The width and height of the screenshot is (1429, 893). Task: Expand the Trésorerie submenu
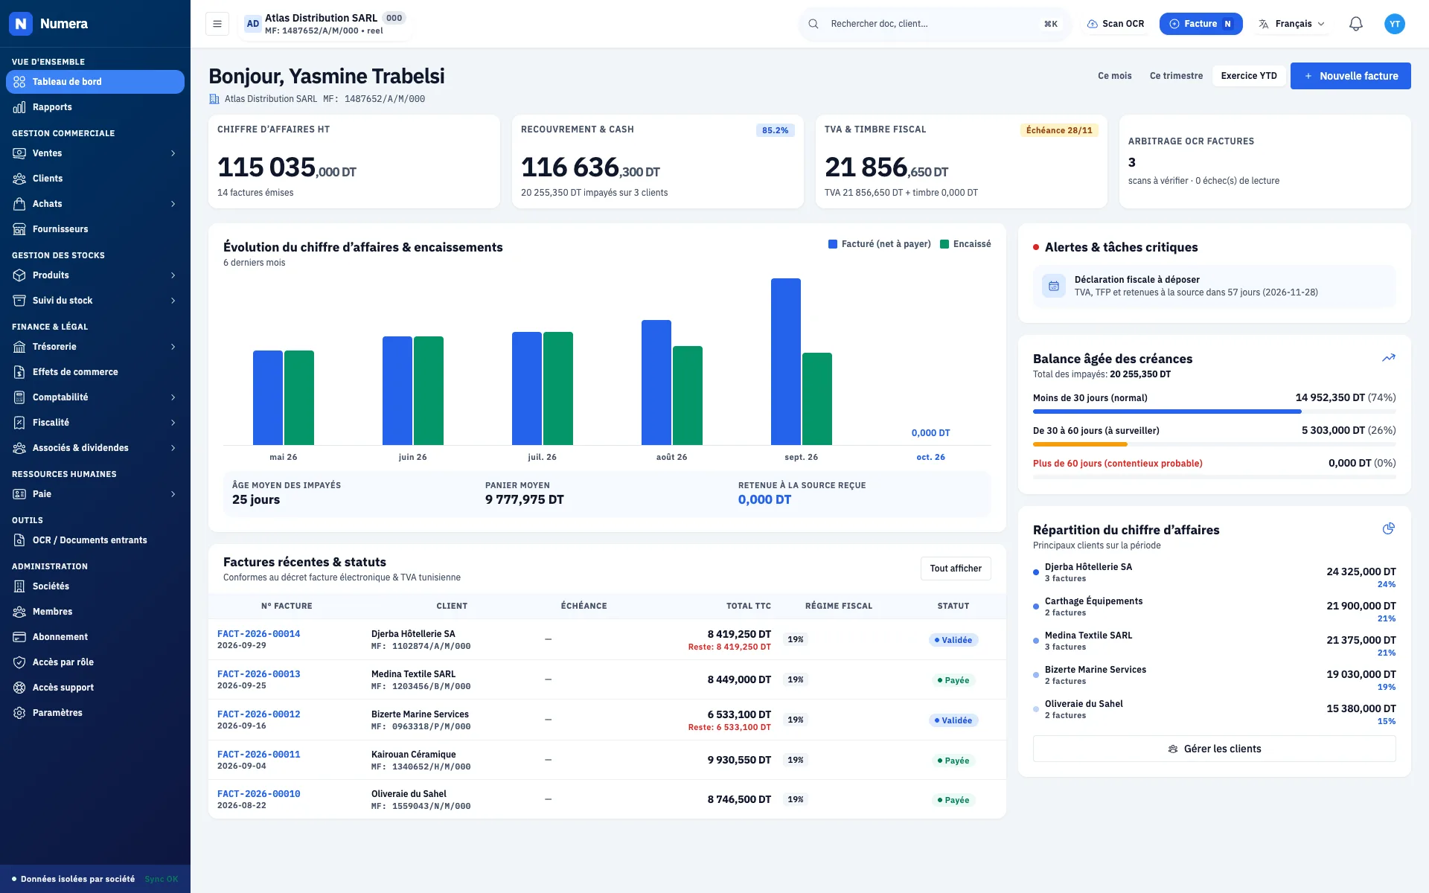(x=173, y=347)
